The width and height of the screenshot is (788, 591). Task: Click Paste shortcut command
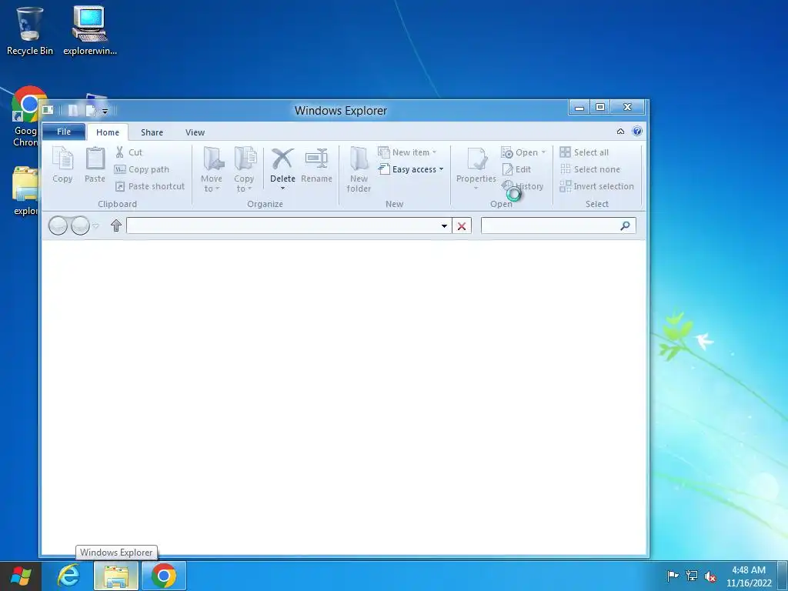150,186
